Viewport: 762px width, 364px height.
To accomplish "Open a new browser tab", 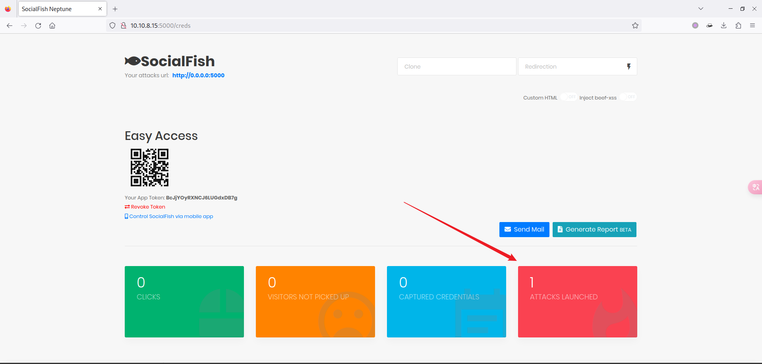I will pos(115,9).
